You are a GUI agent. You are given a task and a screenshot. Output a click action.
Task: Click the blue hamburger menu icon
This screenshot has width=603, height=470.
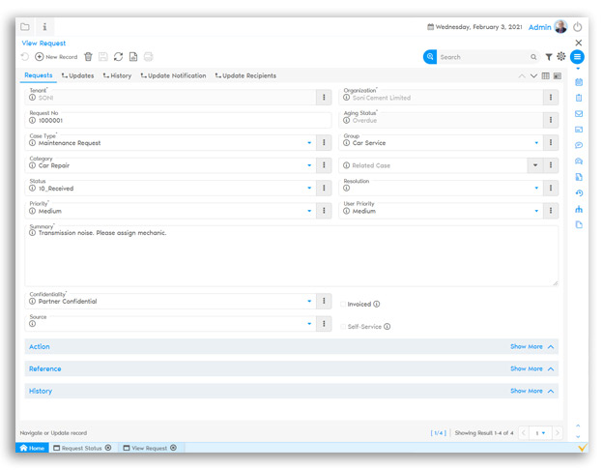(578, 57)
